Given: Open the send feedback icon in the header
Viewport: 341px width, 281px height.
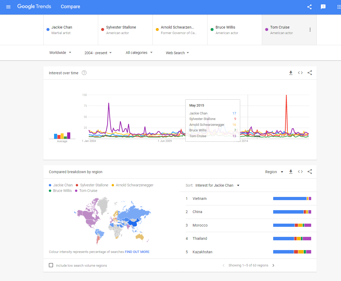Looking at the screenshot, I should (323, 7).
